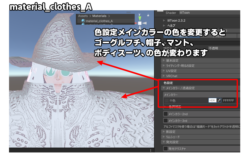Click Materials in the Assets breadcrumb path
This screenshot has height=163, width=249.
(x=100, y=16)
